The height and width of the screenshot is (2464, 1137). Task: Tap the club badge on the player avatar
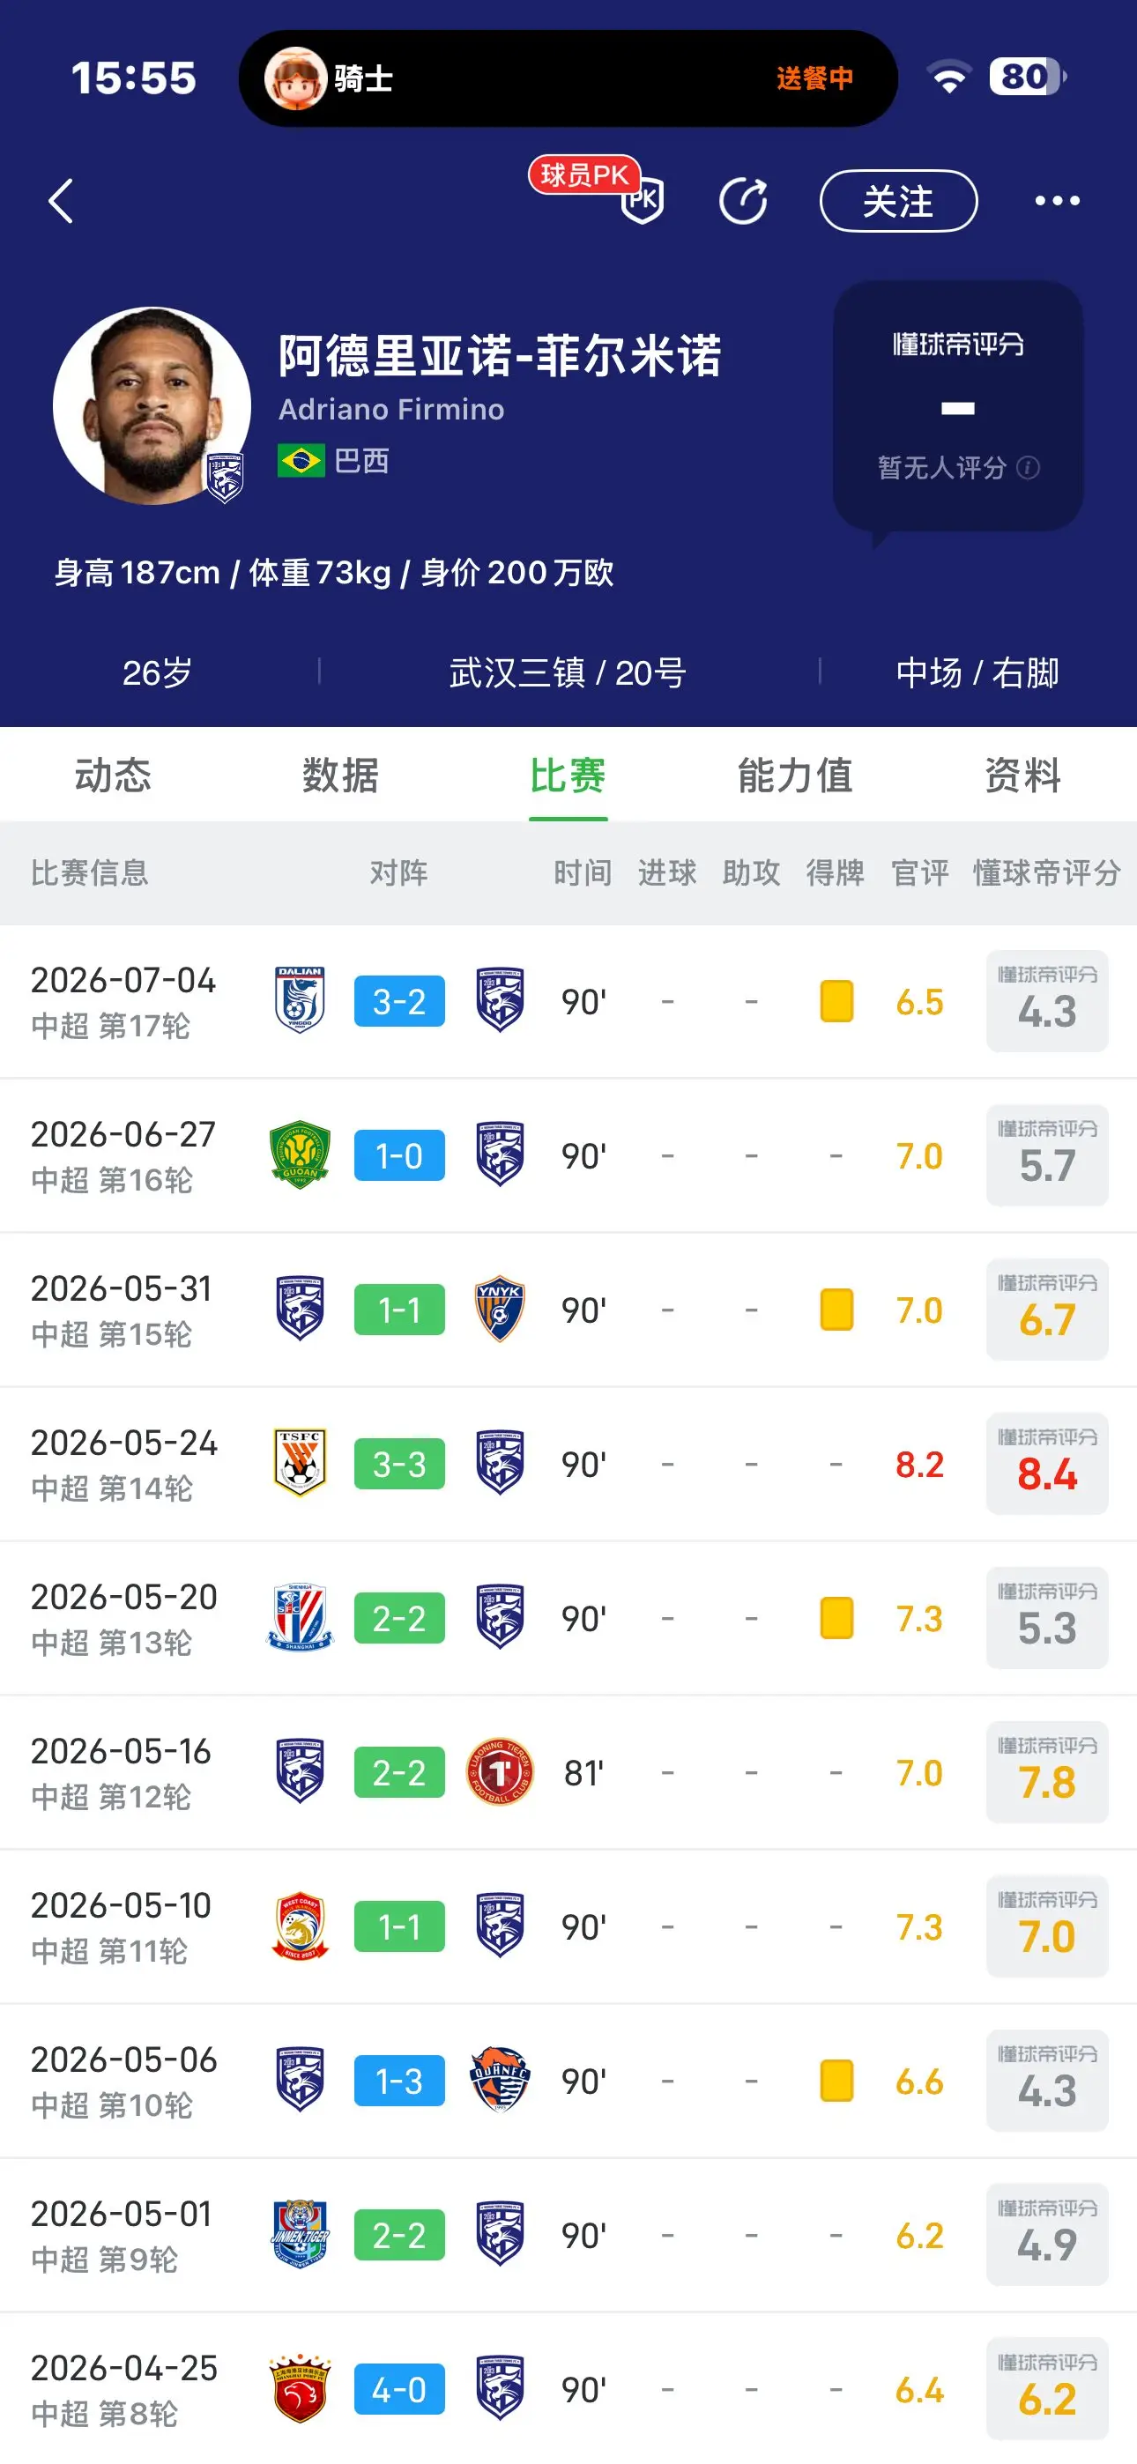[226, 478]
